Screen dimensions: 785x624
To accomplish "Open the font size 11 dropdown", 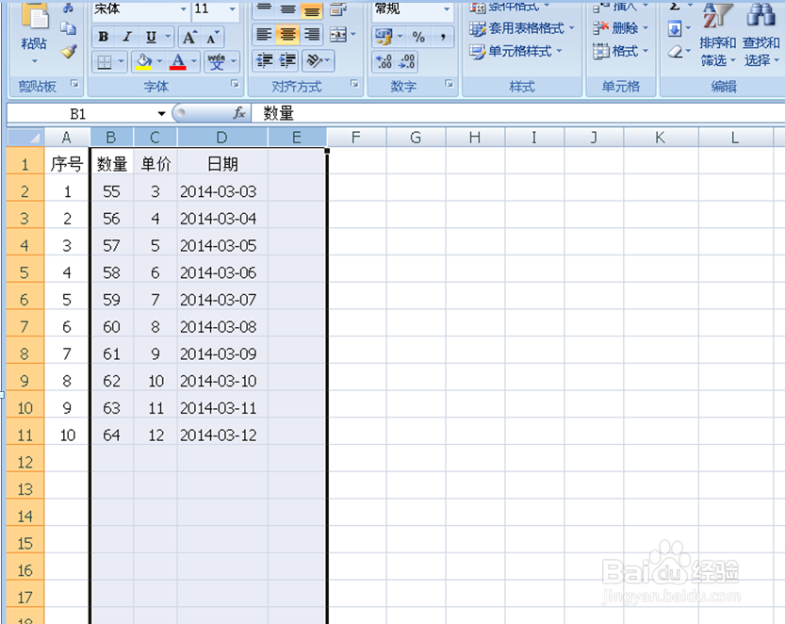I will click(x=232, y=9).
